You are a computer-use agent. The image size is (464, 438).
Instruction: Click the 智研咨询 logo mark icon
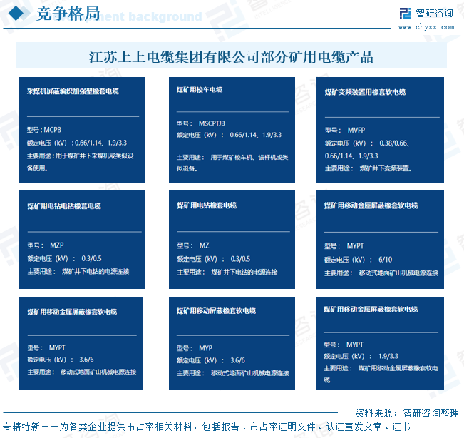pos(405,13)
